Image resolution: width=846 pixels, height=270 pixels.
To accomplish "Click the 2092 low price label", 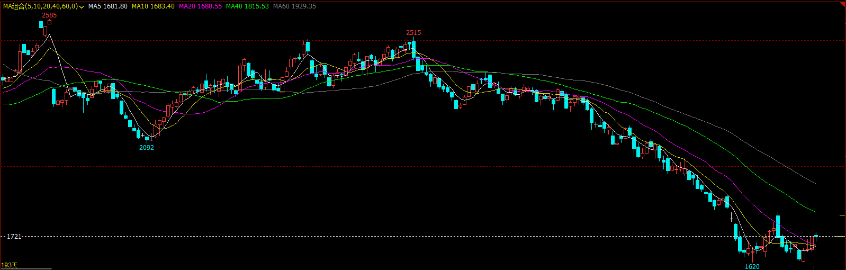I will pyautogui.click(x=147, y=148).
